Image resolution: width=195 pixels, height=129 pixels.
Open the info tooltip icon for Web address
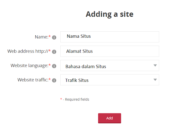point(54,51)
